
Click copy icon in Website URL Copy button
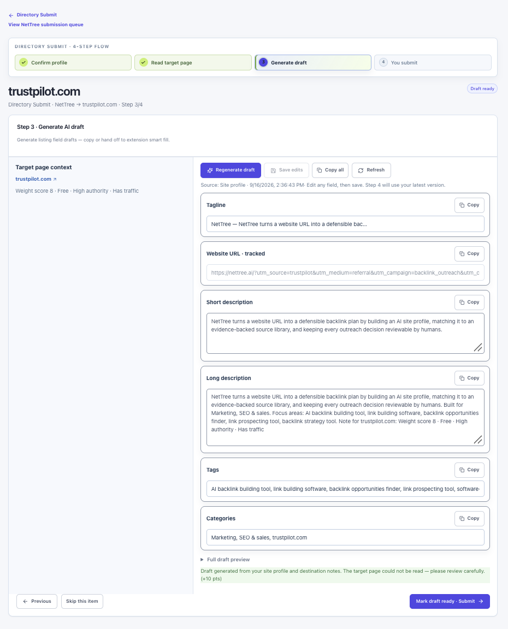pyautogui.click(x=462, y=253)
